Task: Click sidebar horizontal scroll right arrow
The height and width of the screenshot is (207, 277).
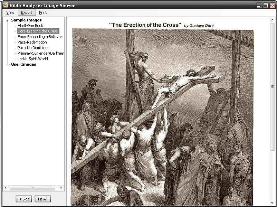Action: pyautogui.click(x=61, y=188)
